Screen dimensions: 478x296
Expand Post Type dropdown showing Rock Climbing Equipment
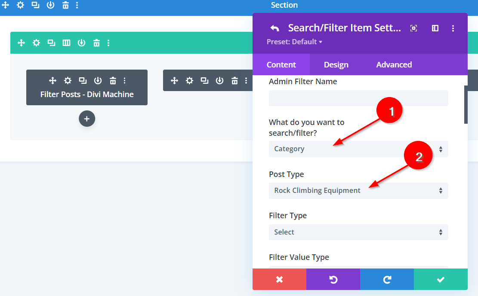tap(358, 191)
